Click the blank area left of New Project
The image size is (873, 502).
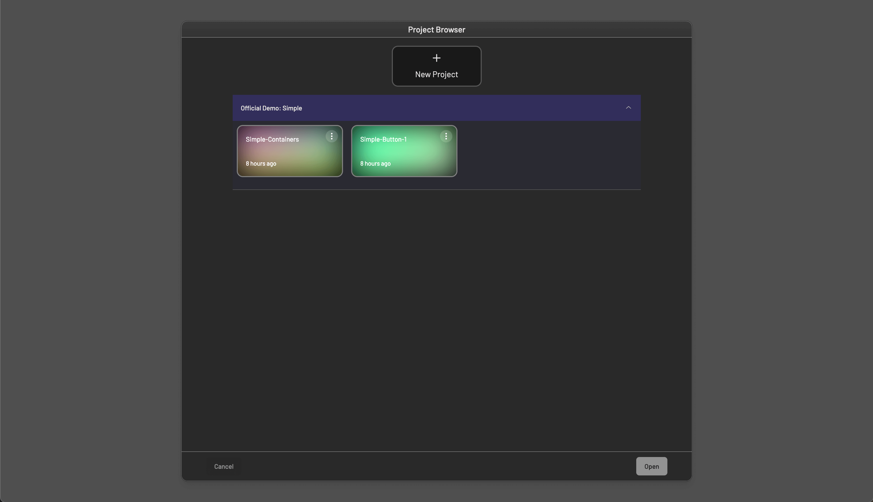coord(293,65)
